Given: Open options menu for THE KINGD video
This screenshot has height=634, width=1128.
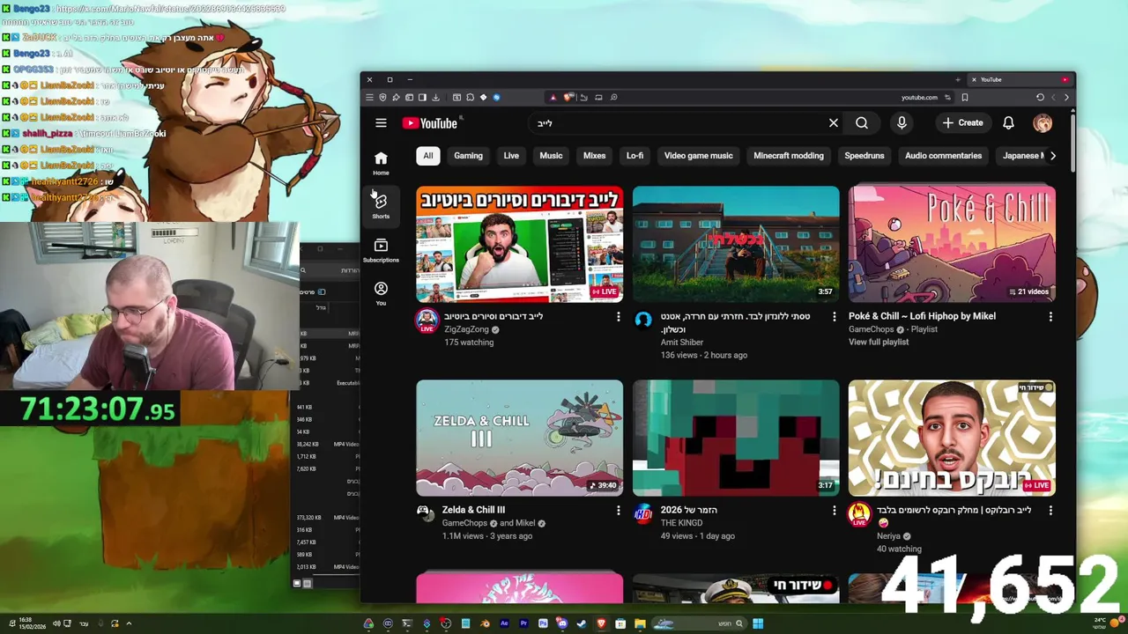Looking at the screenshot, I should 835,510.
